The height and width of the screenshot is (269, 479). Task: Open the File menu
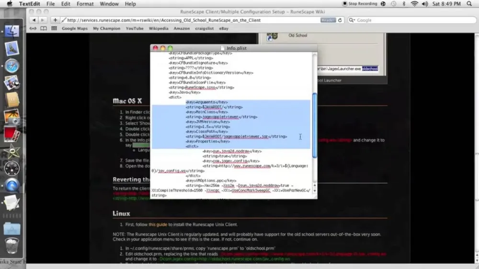[50, 4]
